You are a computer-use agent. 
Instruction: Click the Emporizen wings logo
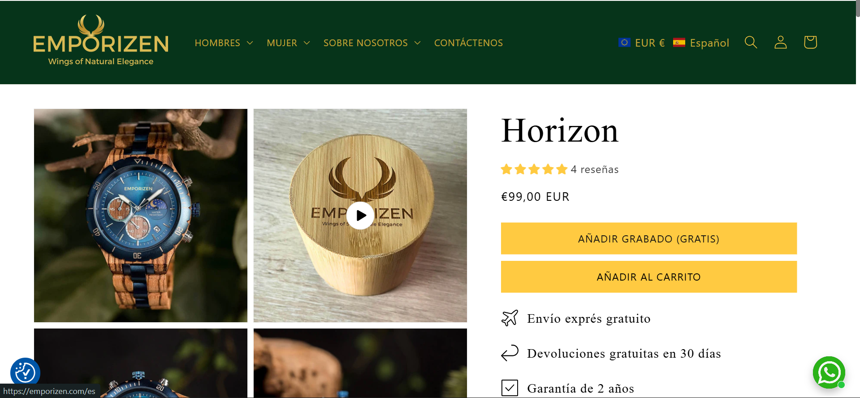[101, 41]
